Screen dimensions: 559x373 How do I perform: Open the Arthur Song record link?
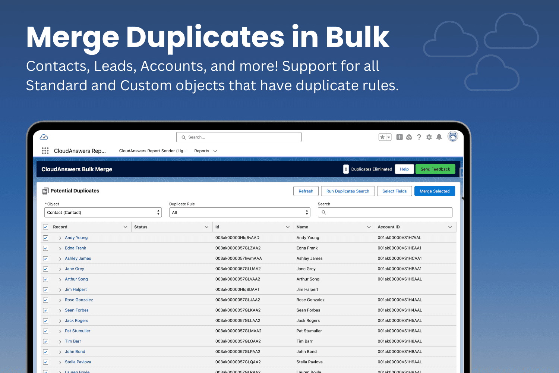[76, 279]
